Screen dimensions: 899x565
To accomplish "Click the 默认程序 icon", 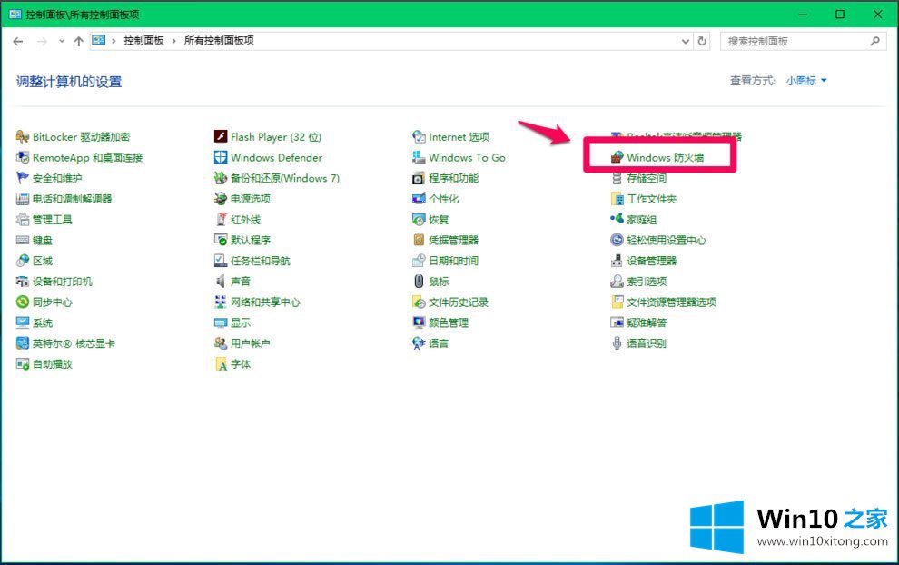I will [x=221, y=240].
